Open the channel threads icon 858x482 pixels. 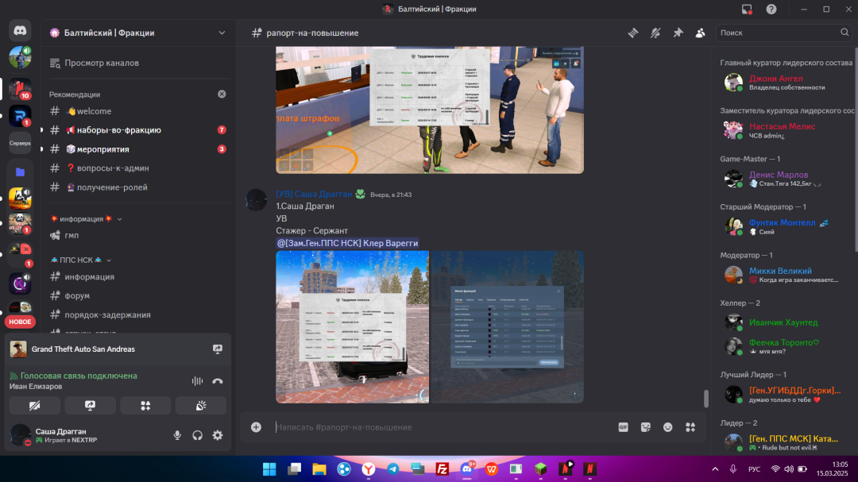[x=633, y=33]
